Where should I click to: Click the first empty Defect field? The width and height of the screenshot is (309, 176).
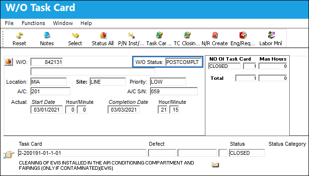[162, 153]
